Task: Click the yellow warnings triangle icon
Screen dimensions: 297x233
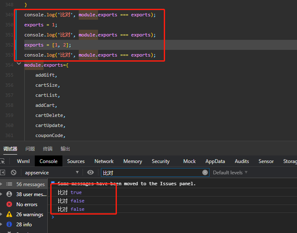Action: pos(9,214)
